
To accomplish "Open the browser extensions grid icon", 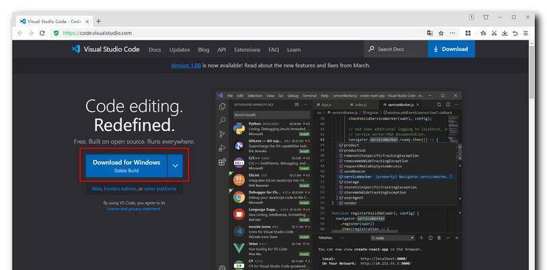I will coord(468,33).
